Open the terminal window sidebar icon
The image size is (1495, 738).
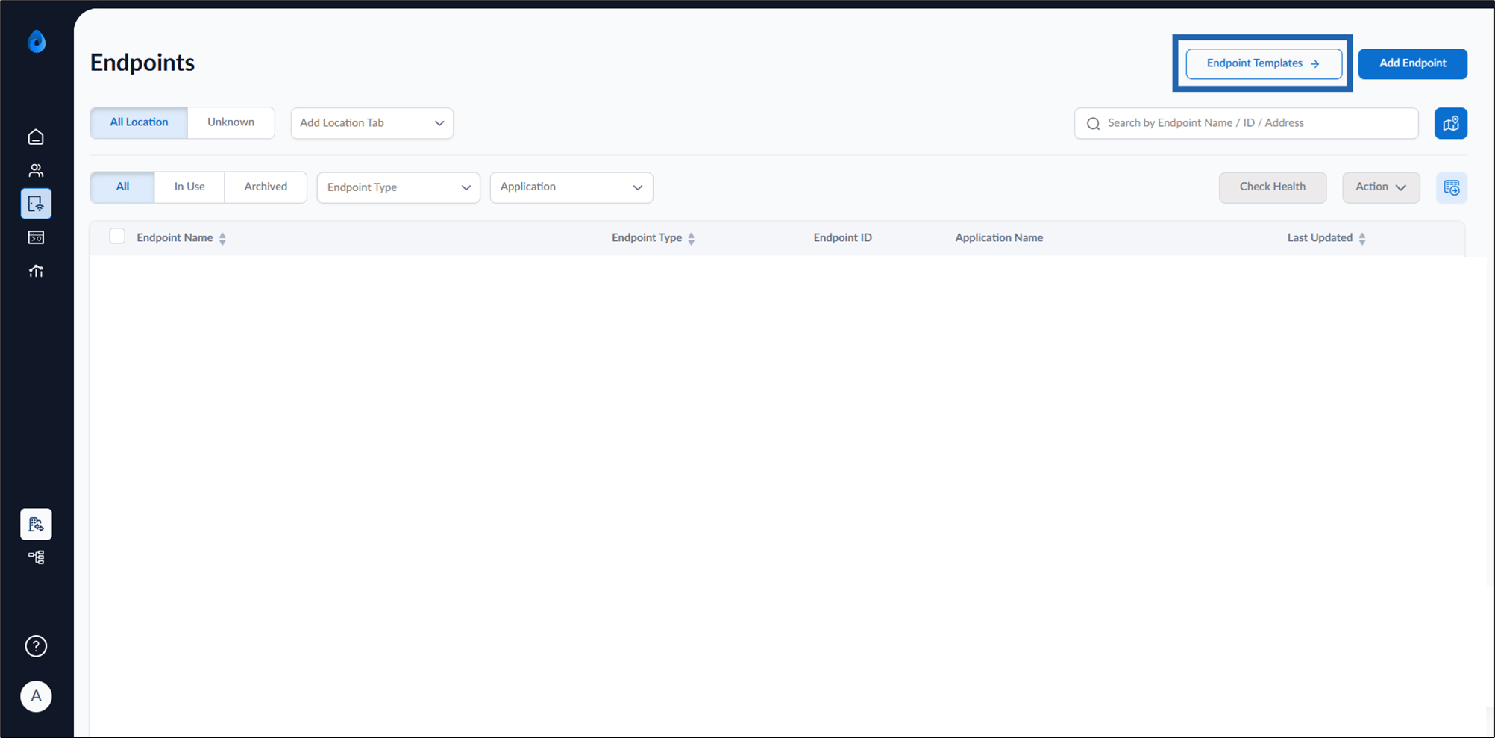(x=36, y=237)
